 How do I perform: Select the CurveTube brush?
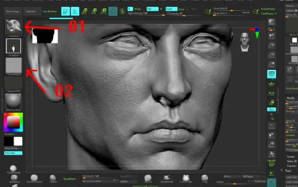(x=186, y=179)
